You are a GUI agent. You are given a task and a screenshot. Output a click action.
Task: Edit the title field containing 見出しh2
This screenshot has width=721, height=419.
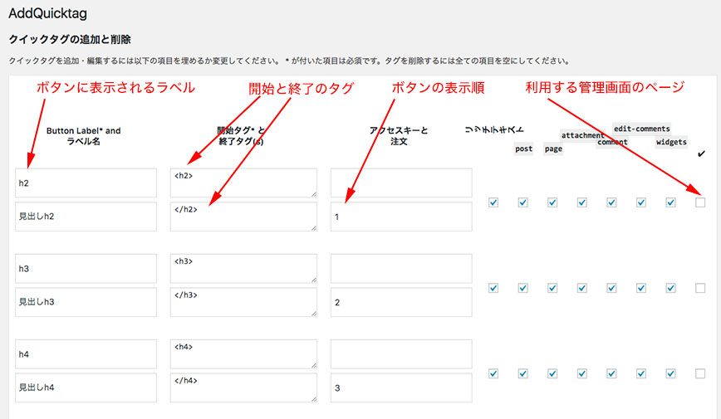(x=86, y=217)
